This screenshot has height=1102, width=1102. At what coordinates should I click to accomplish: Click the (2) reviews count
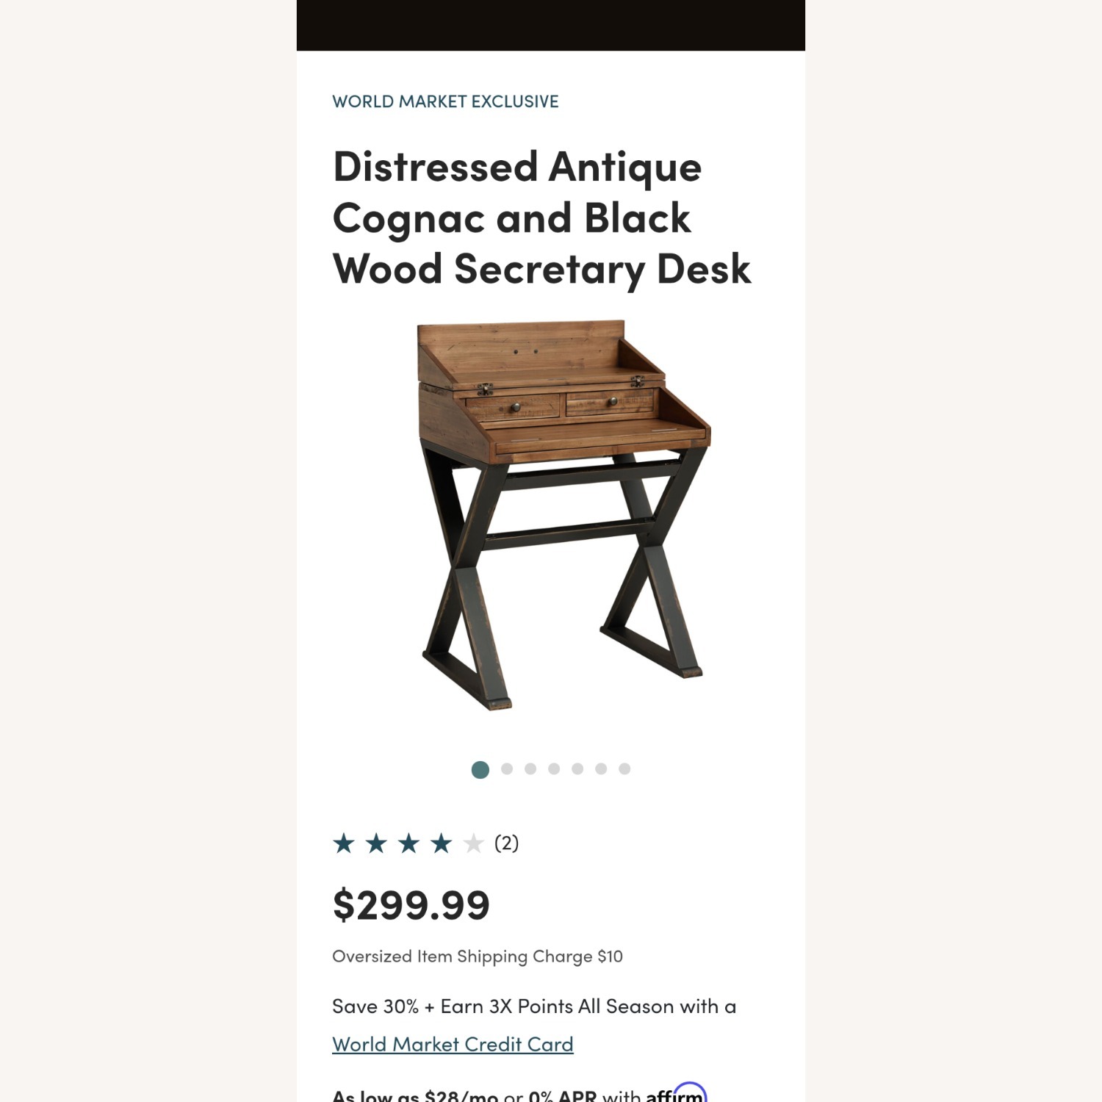click(x=508, y=843)
